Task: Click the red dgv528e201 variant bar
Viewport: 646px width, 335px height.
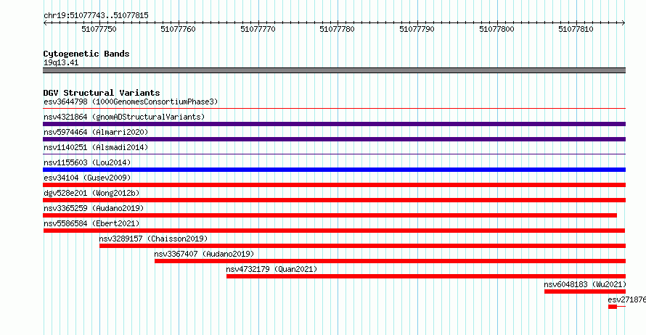Action: point(334,200)
